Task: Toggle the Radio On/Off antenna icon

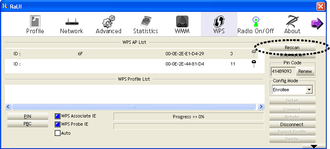Action: pos(256,22)
